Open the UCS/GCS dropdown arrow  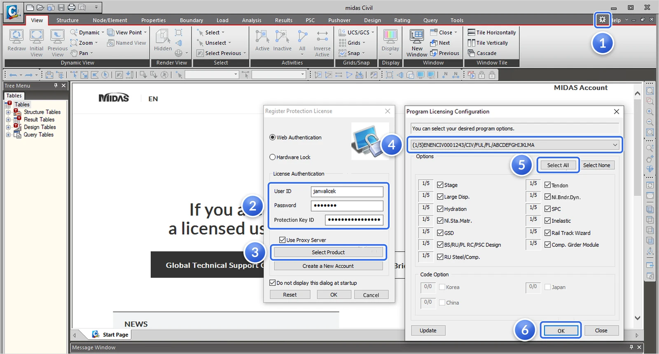[373, 32]
